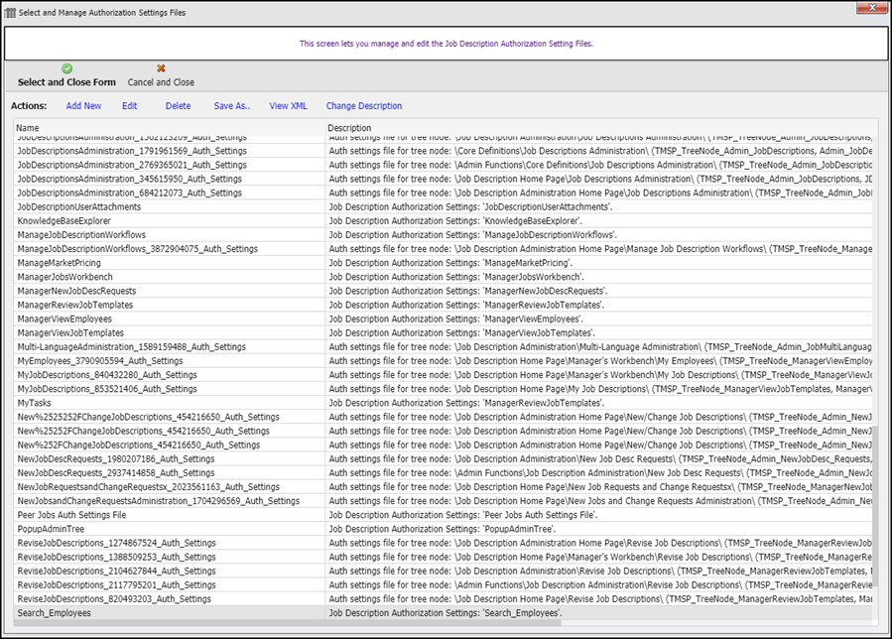Click the Save As.. action link

click(x=232, y=106)
